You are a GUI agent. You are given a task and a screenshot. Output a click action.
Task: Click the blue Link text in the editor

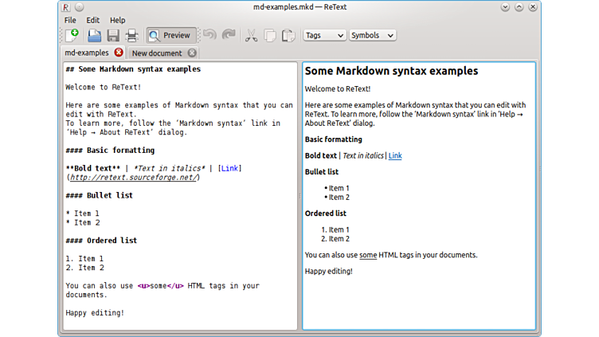pos(229,168)
